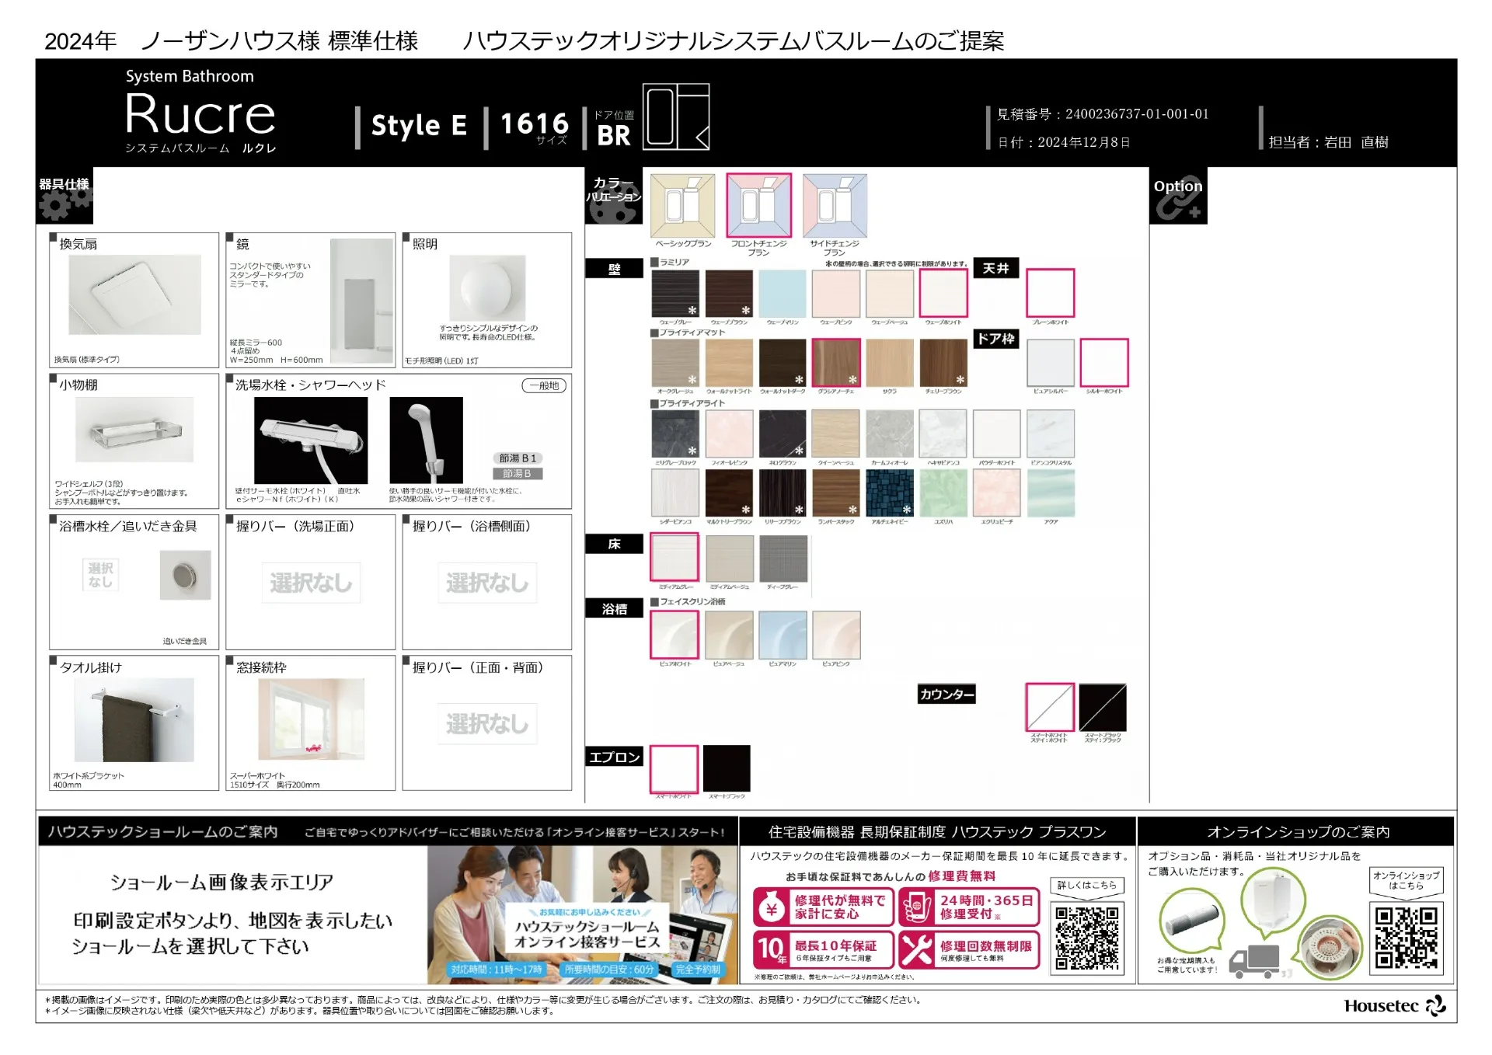Screen dimensions: 1492x1055
Task: Choose the ピュアピンク bathtub swatch
Action: pos(836,635)
